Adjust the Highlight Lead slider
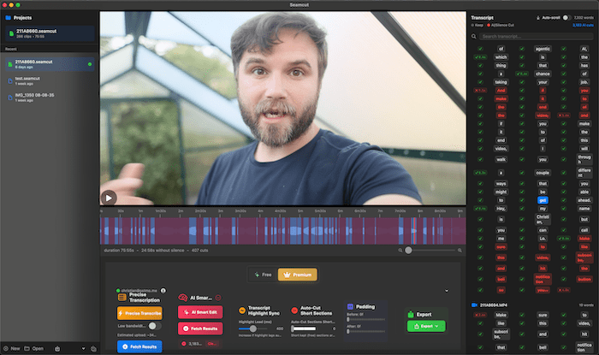This screenshot has width=599, height=355. point(253,328)
